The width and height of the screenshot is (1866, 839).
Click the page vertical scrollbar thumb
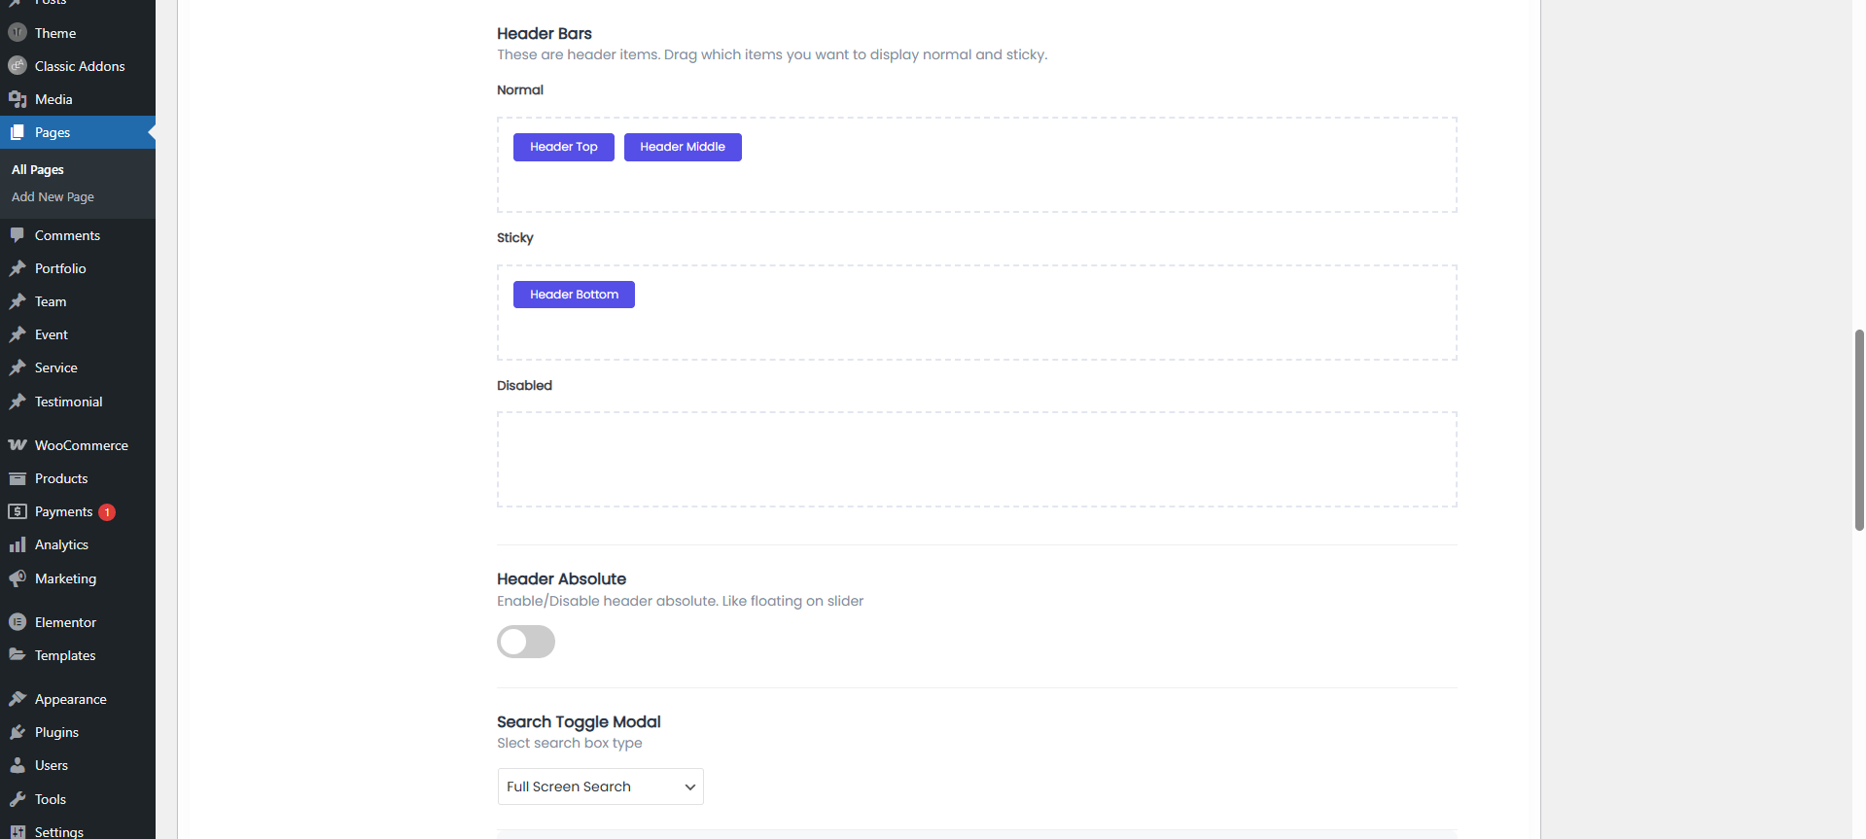click(1859, 430)
